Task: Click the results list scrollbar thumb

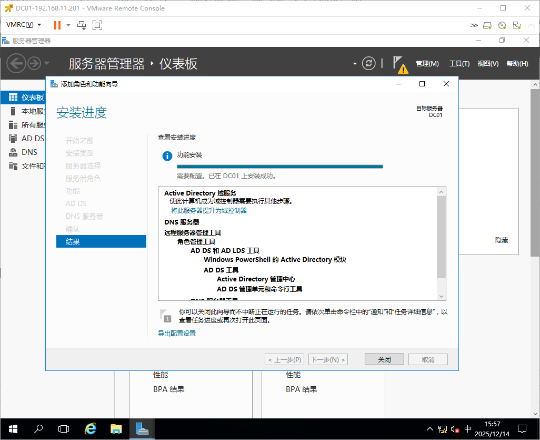Action: click(x=441, y=237)
